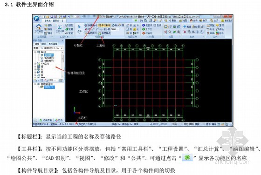Click the red X delete icon
This screenshot has width=261, height=175.
185,32
